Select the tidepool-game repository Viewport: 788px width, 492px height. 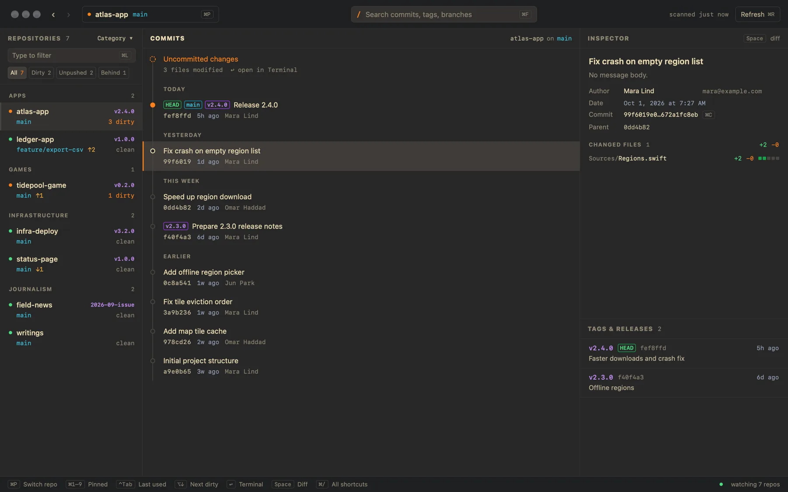(x=71, y=190)
